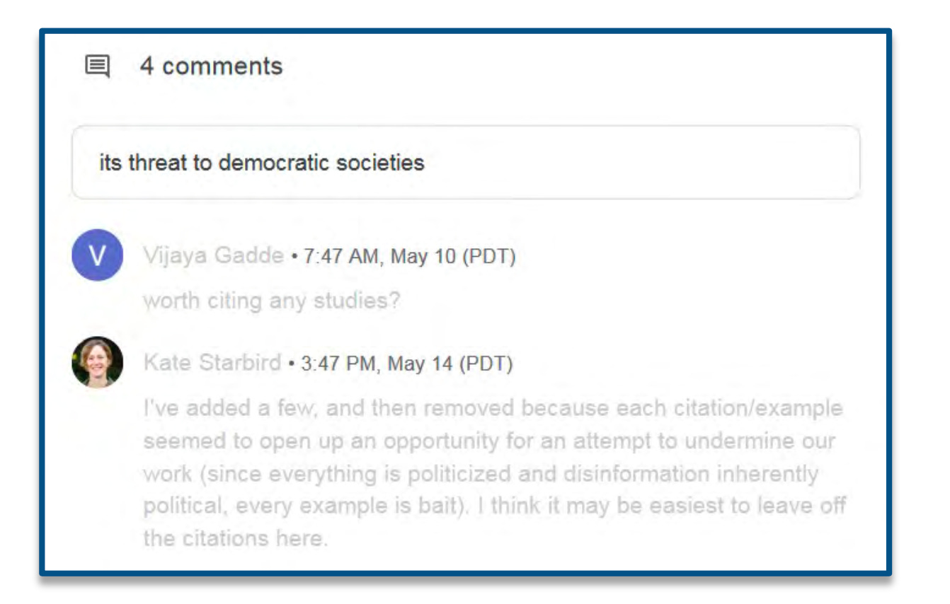Click the comments speech bubble icon
Image resolution: width=950 pixels, height=604 pixels.
click(97, 67)
